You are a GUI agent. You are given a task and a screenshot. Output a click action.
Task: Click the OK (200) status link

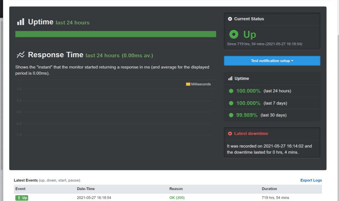[176, 197]
